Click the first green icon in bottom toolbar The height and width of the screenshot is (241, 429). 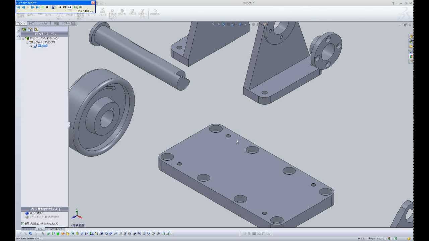coord(49,233)
